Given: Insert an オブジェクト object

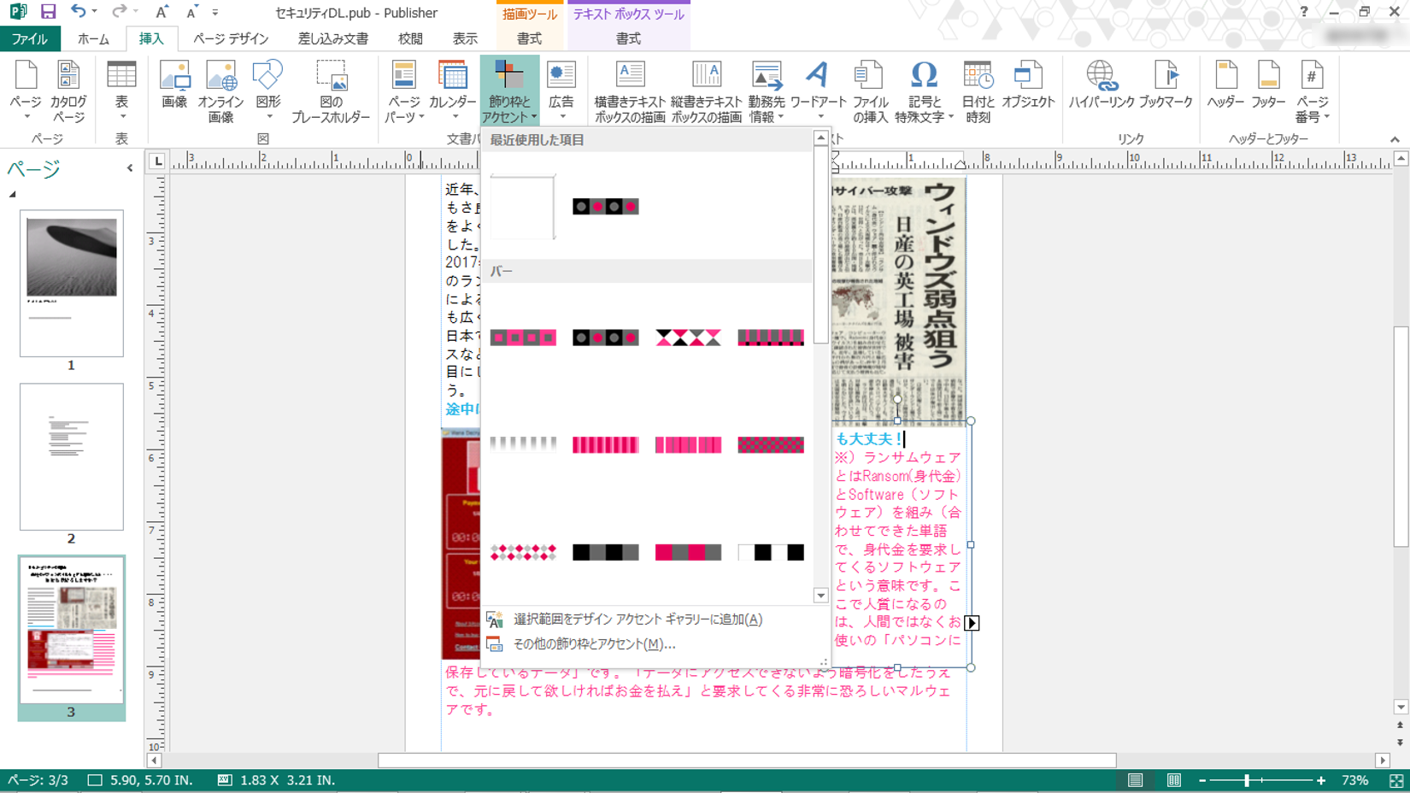Looking at the screenshot, I should (x=1028, y=85).
